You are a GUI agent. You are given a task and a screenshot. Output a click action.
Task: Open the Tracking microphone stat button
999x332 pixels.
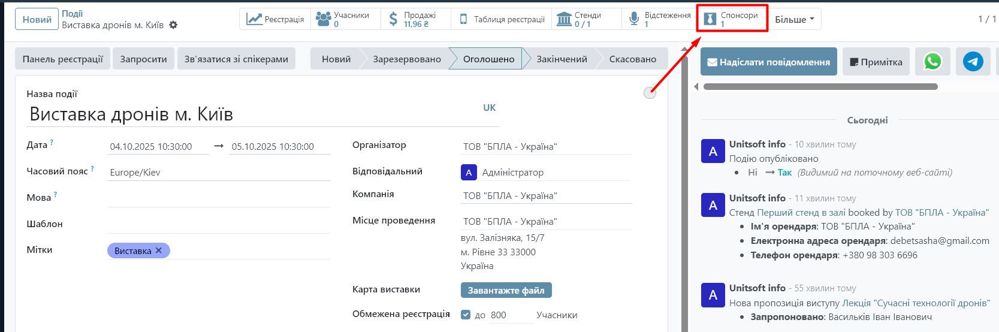click(x=659, y=19)
